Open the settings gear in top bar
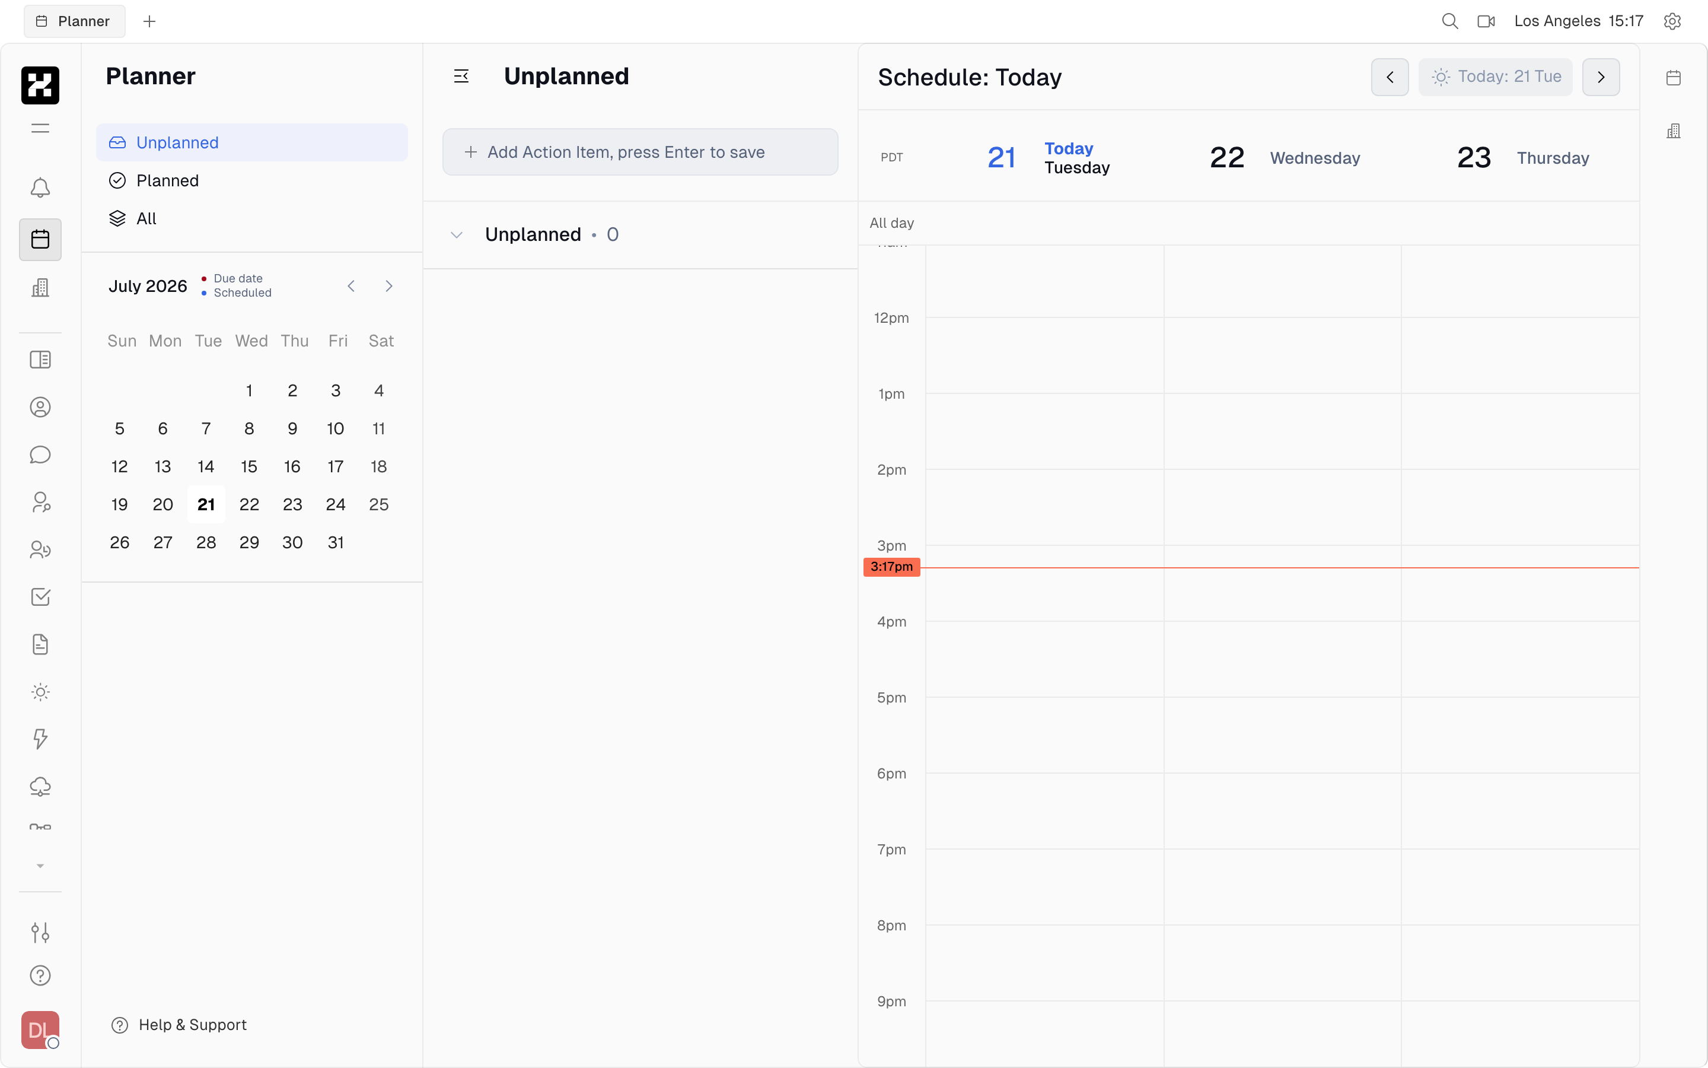 [x=1672, y=21]
